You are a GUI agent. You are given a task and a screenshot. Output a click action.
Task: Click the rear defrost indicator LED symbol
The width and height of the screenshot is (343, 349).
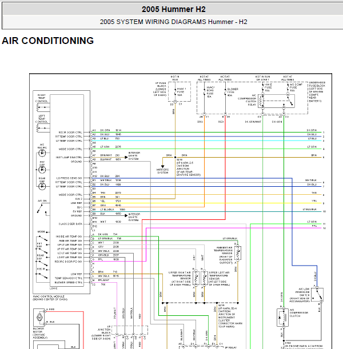pyautogui.click(x=42, y=186)
